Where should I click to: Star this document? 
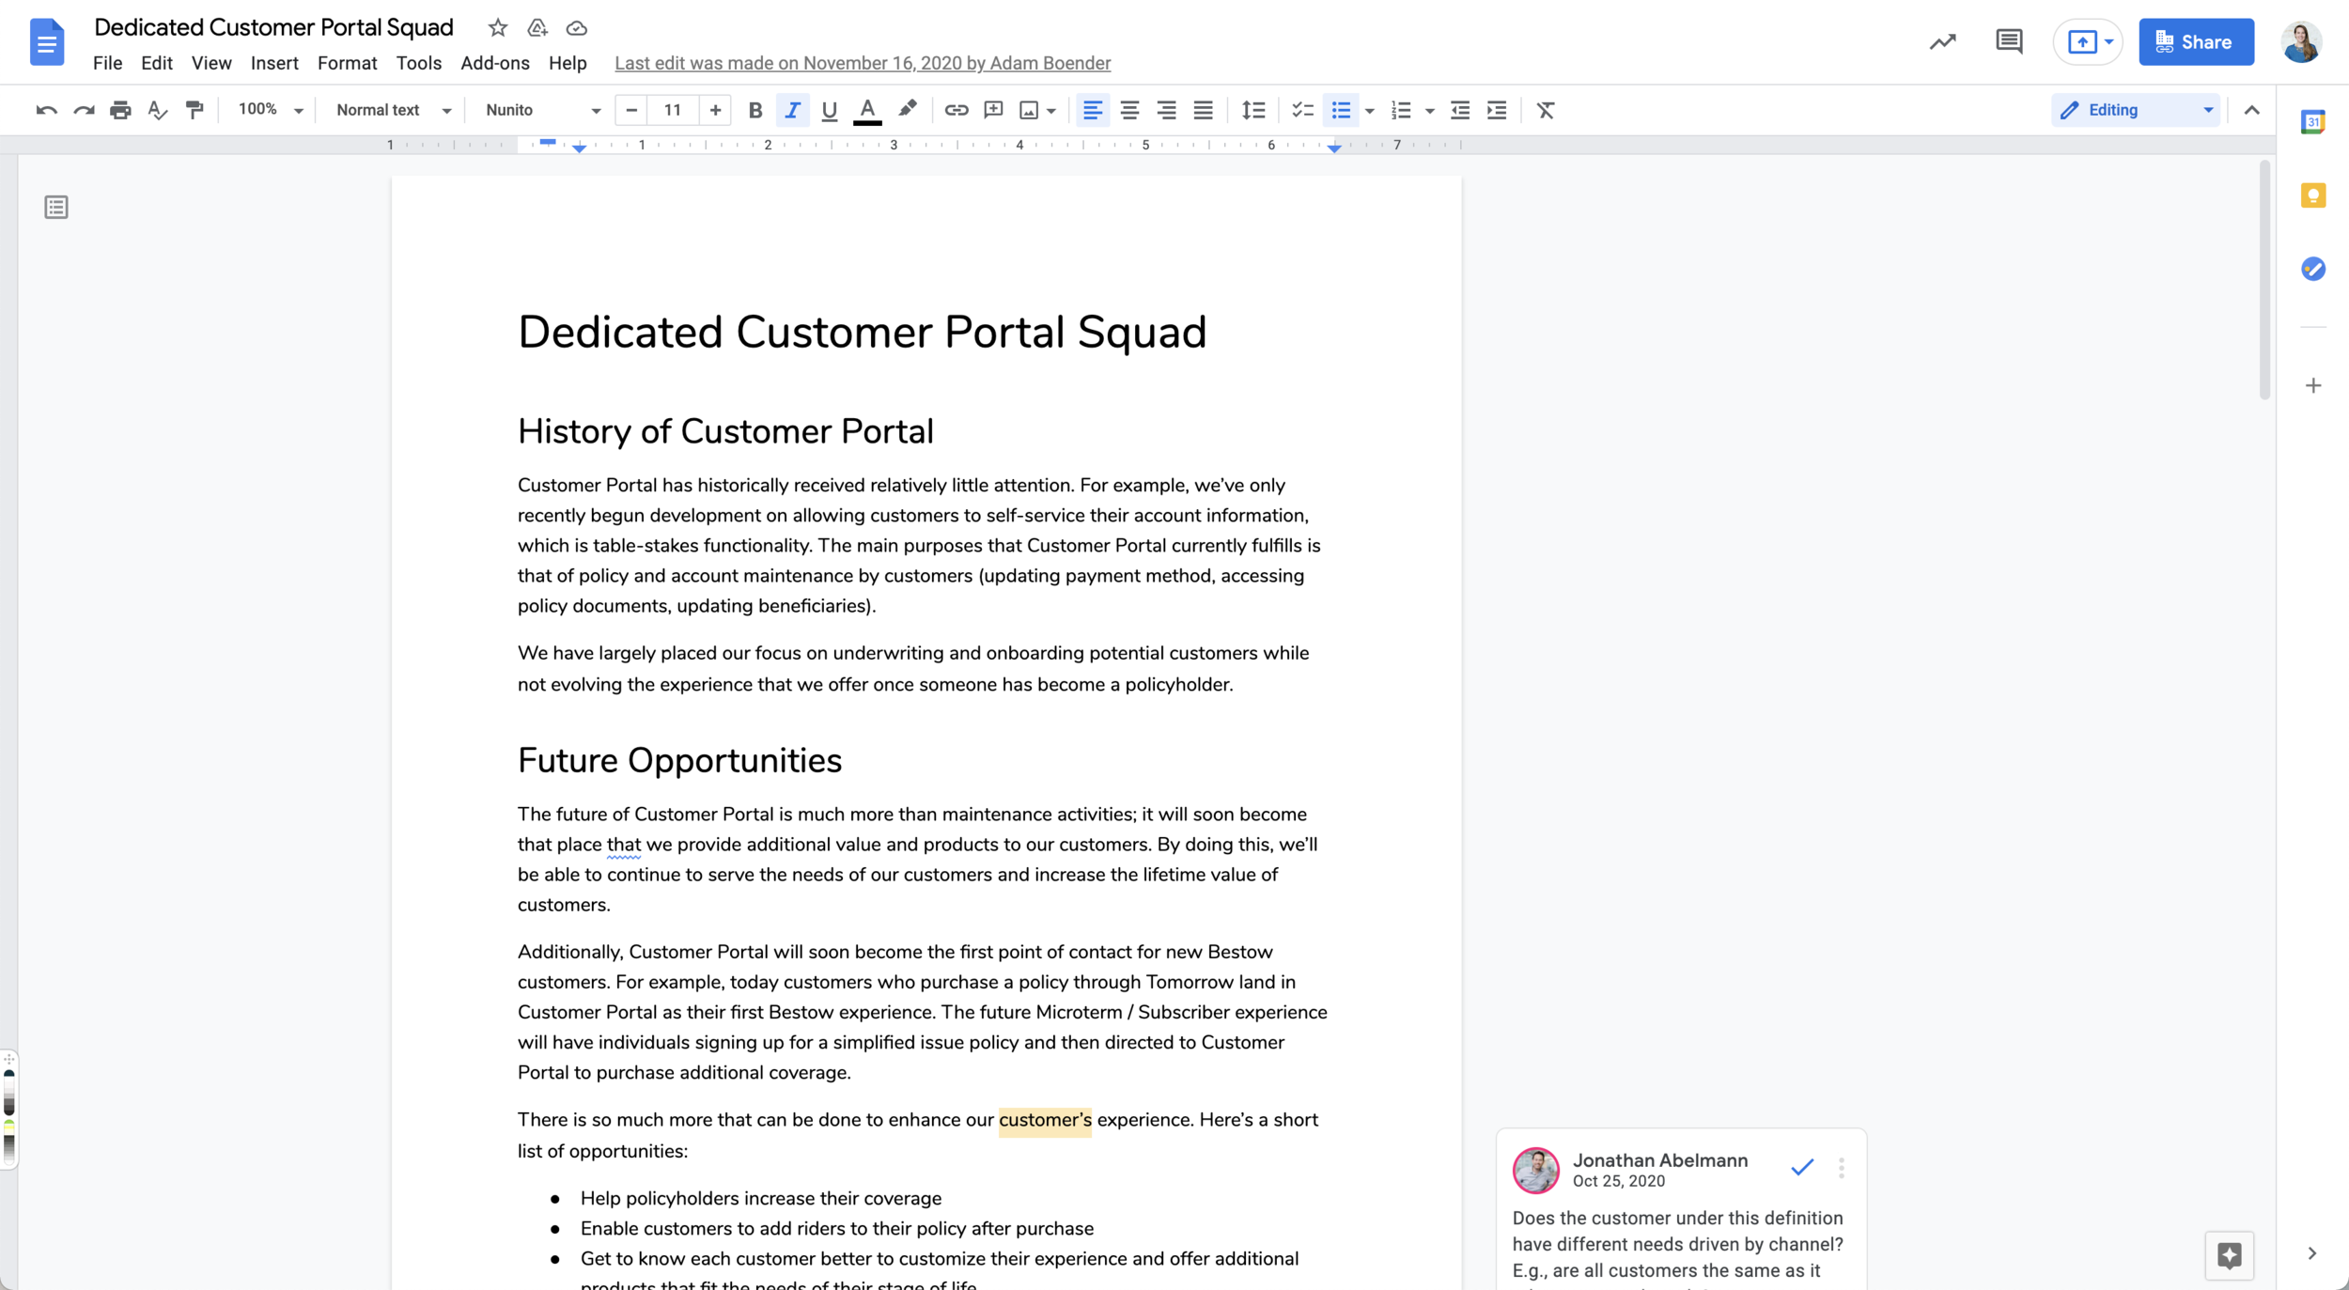(498, 27)
